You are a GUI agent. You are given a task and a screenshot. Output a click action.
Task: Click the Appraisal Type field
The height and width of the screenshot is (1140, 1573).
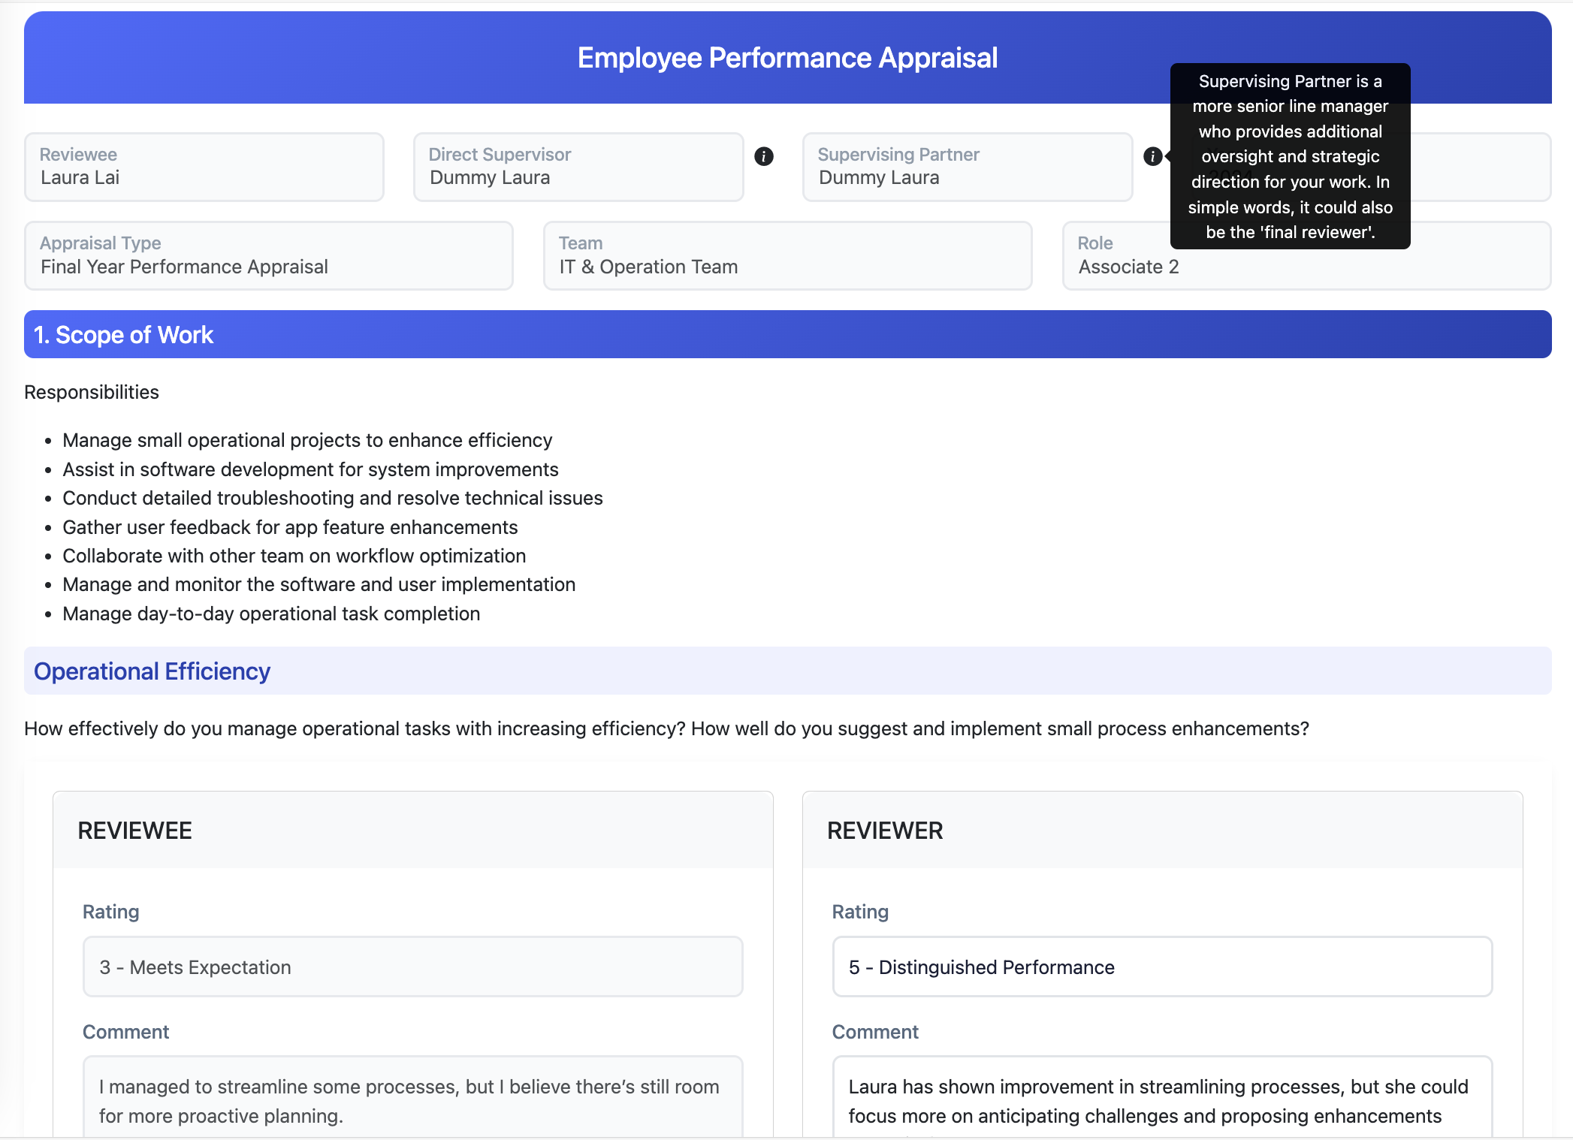click(x=268, y=255)
